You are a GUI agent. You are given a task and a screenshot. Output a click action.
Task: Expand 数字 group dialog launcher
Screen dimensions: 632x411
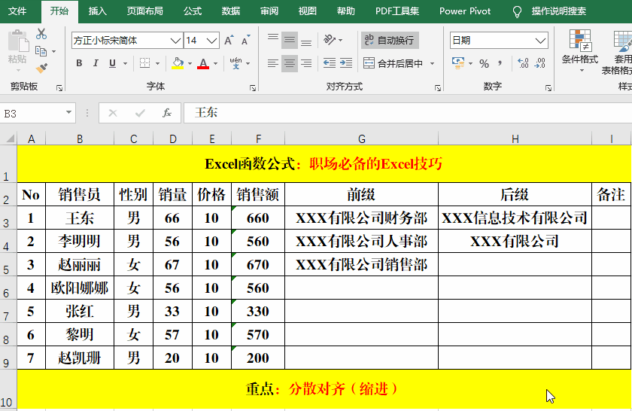548,87
